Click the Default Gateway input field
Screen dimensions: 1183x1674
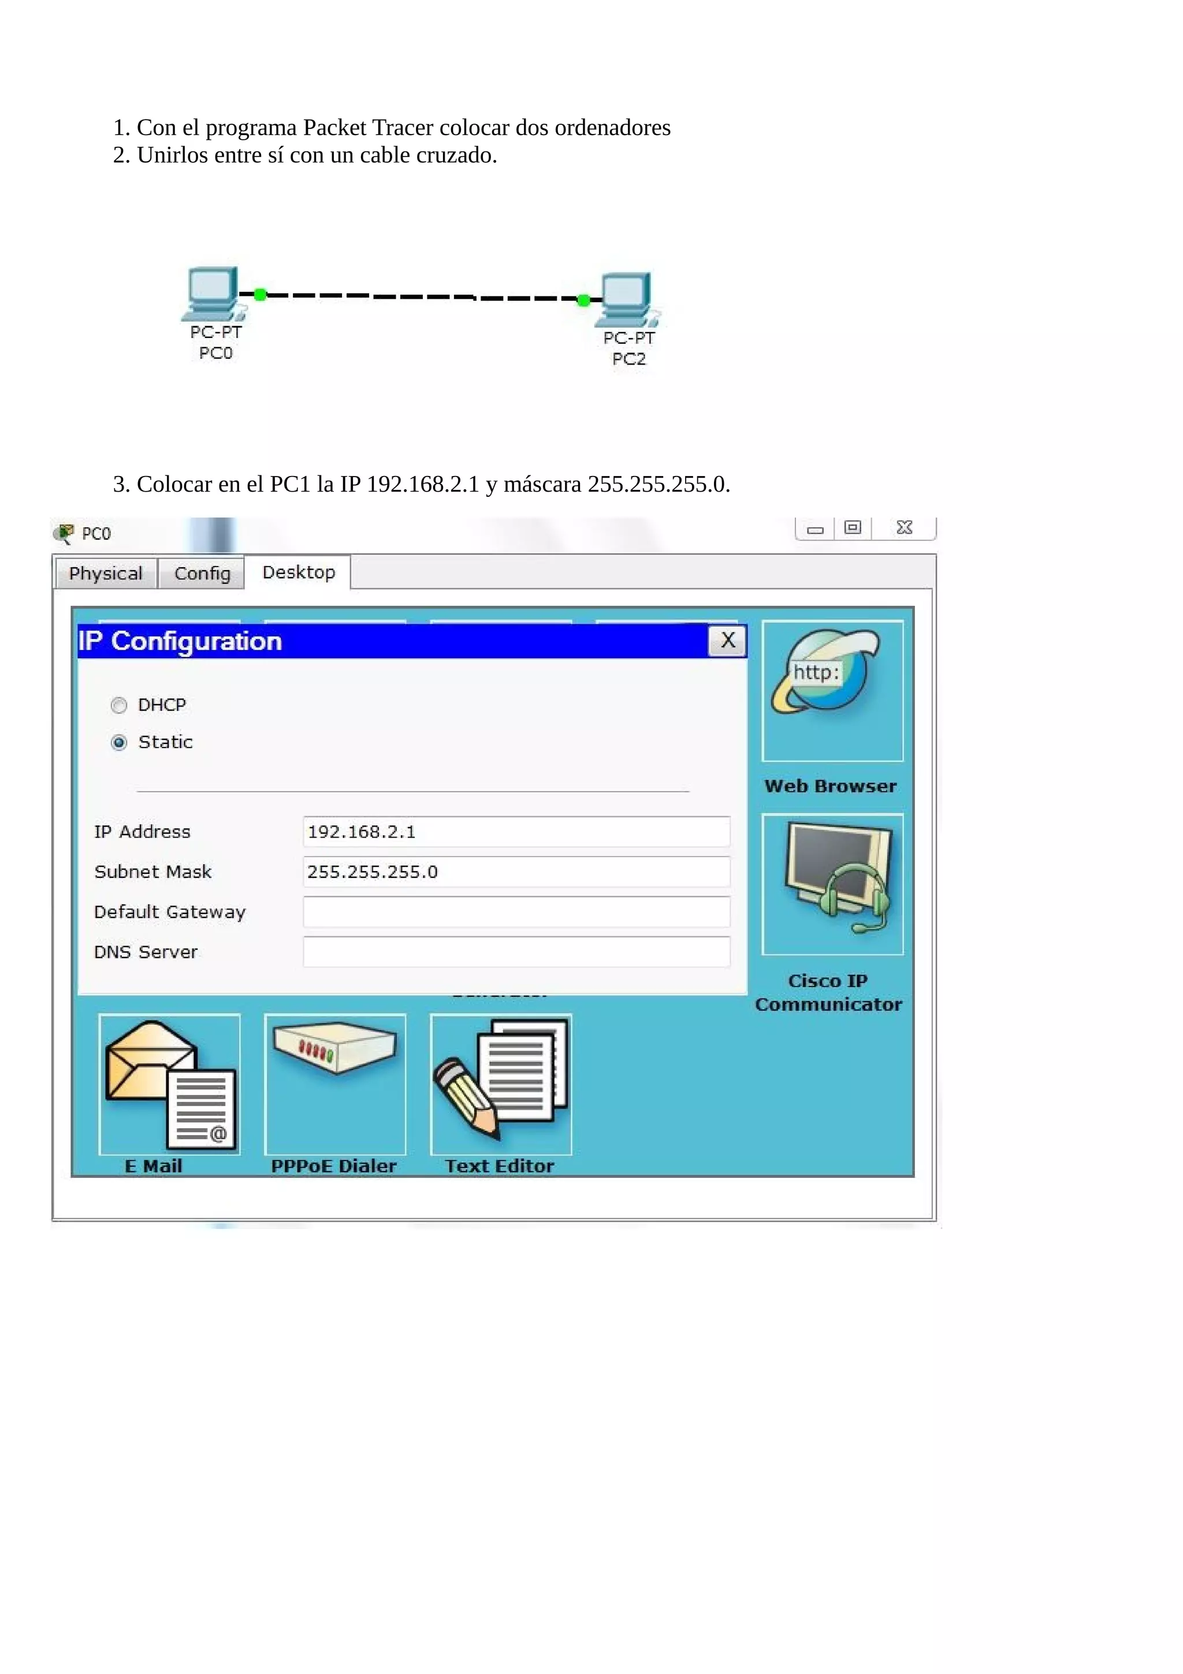click(516, 912)
